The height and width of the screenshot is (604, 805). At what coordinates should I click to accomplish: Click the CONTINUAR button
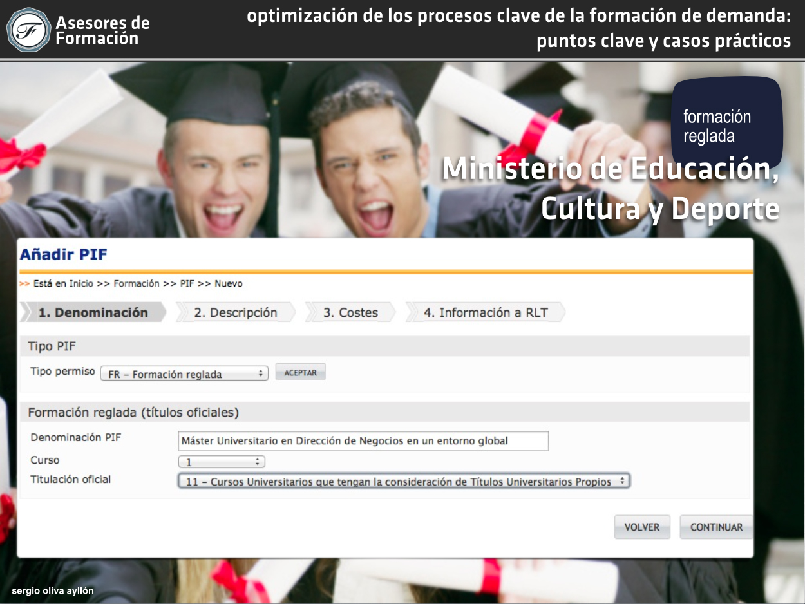click(716, 527)
